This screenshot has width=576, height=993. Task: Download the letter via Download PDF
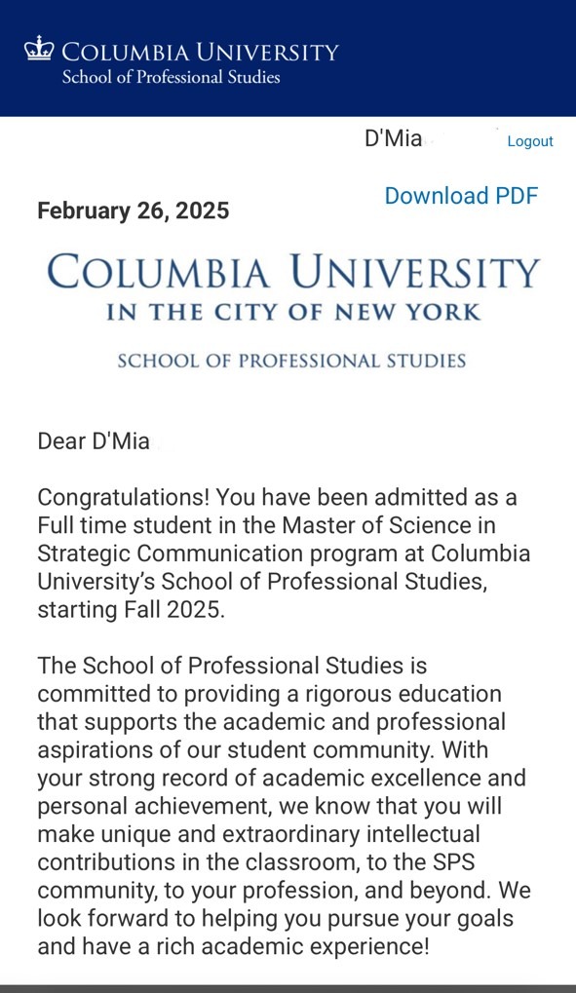coord(461,196)
